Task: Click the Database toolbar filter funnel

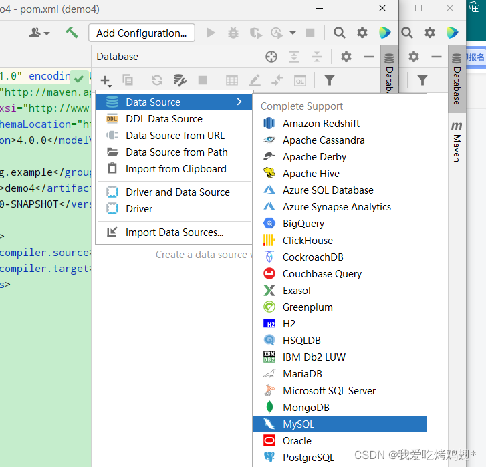Action: [x=329, y=80]
